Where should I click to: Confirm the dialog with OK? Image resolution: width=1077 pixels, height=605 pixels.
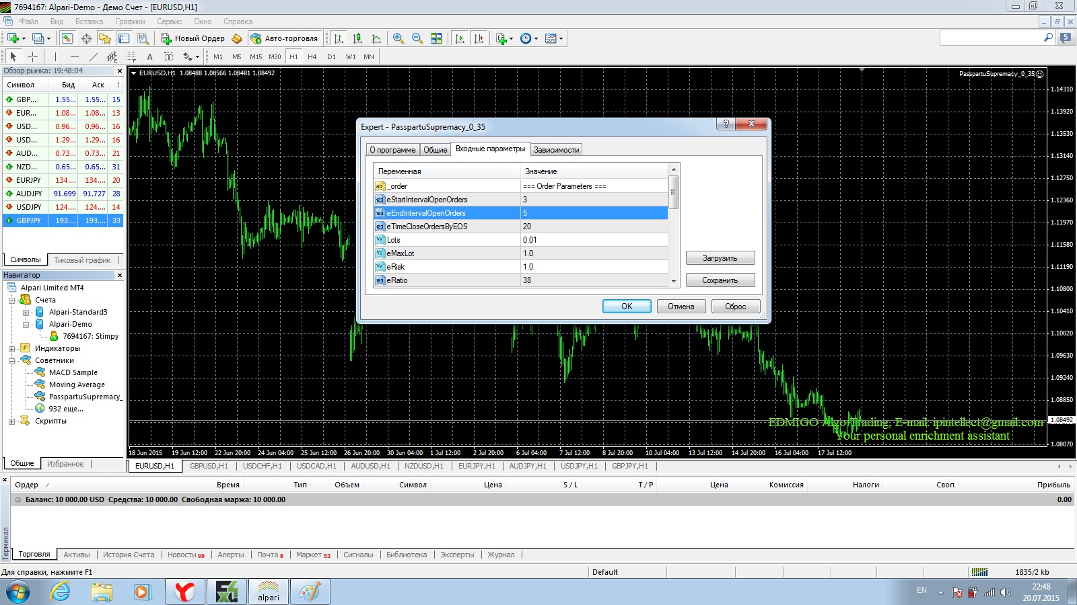click(x=627, y=306)
